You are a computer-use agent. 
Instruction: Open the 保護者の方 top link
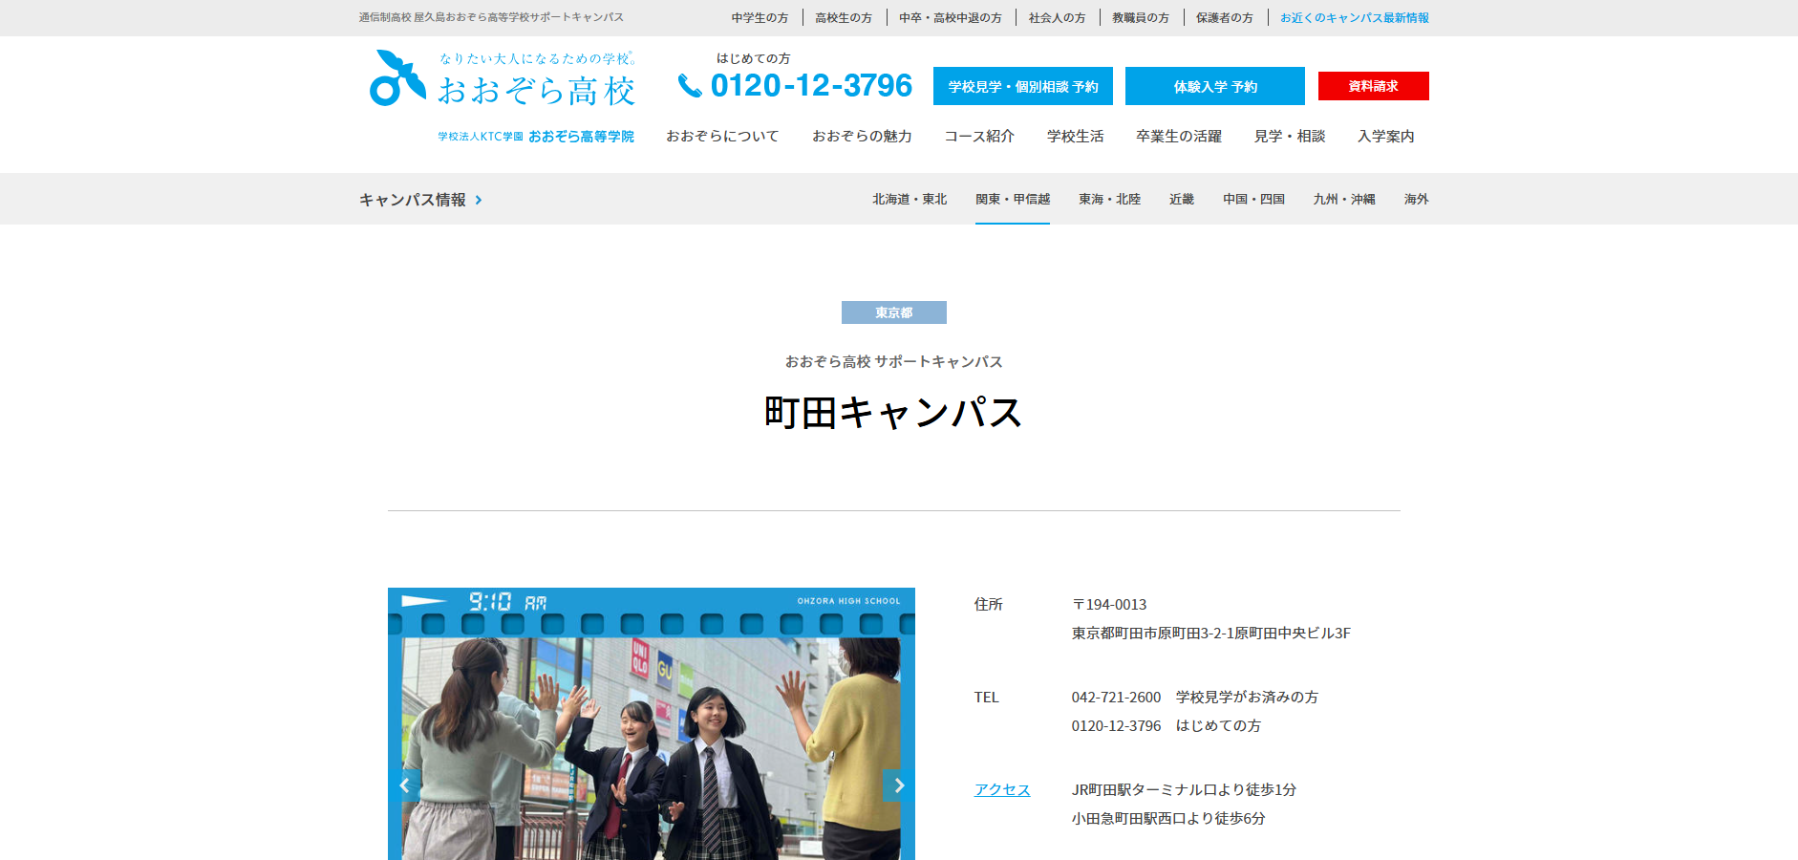[x=1224, y=17]
